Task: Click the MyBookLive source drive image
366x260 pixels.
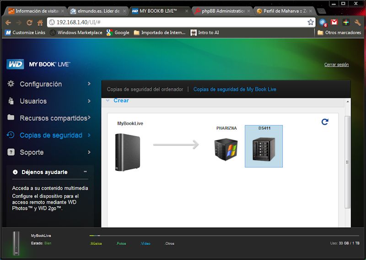Action: [x=128, y=152]
